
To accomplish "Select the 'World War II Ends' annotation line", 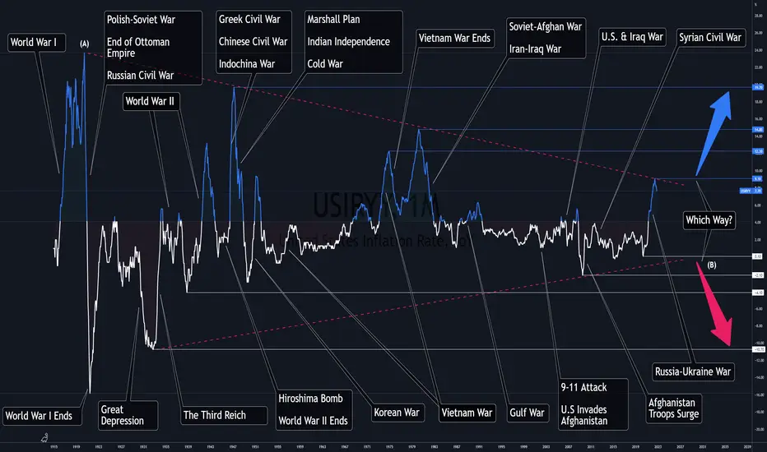I will [x=313, y=421].
